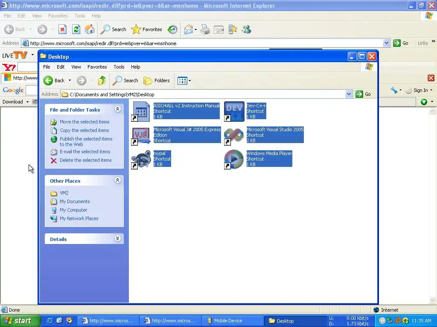Click the Refresh icon in Internet Explorer
The height and width of the screenshot is (327, 437).
(x=76, y=29)
